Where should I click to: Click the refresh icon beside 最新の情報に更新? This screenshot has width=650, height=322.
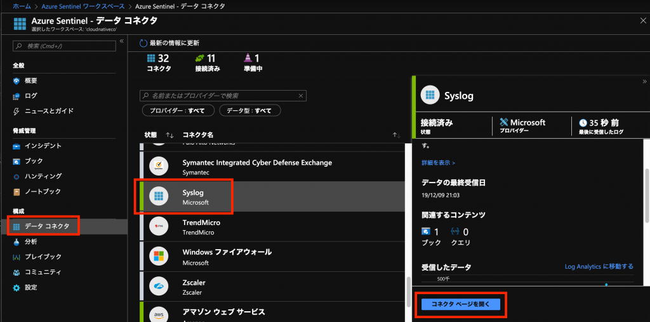[143, 43]
